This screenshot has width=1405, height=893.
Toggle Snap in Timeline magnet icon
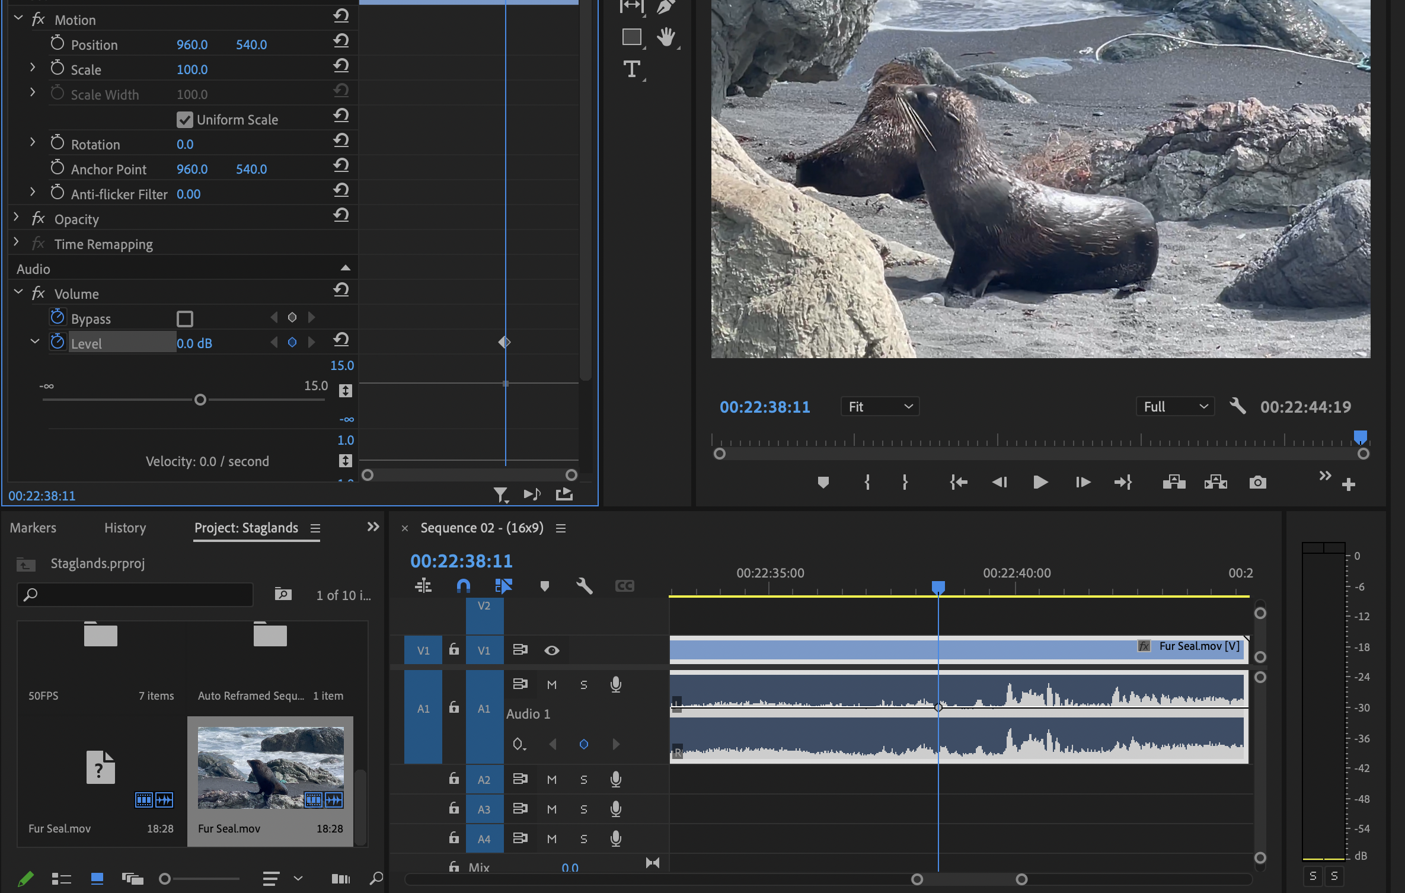click(464, 586)
